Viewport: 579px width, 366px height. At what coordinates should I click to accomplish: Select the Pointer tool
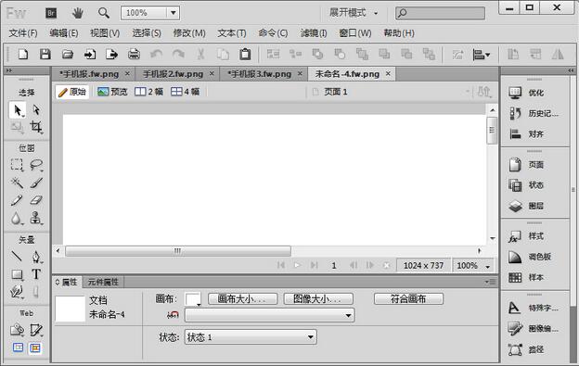(18, 110)
